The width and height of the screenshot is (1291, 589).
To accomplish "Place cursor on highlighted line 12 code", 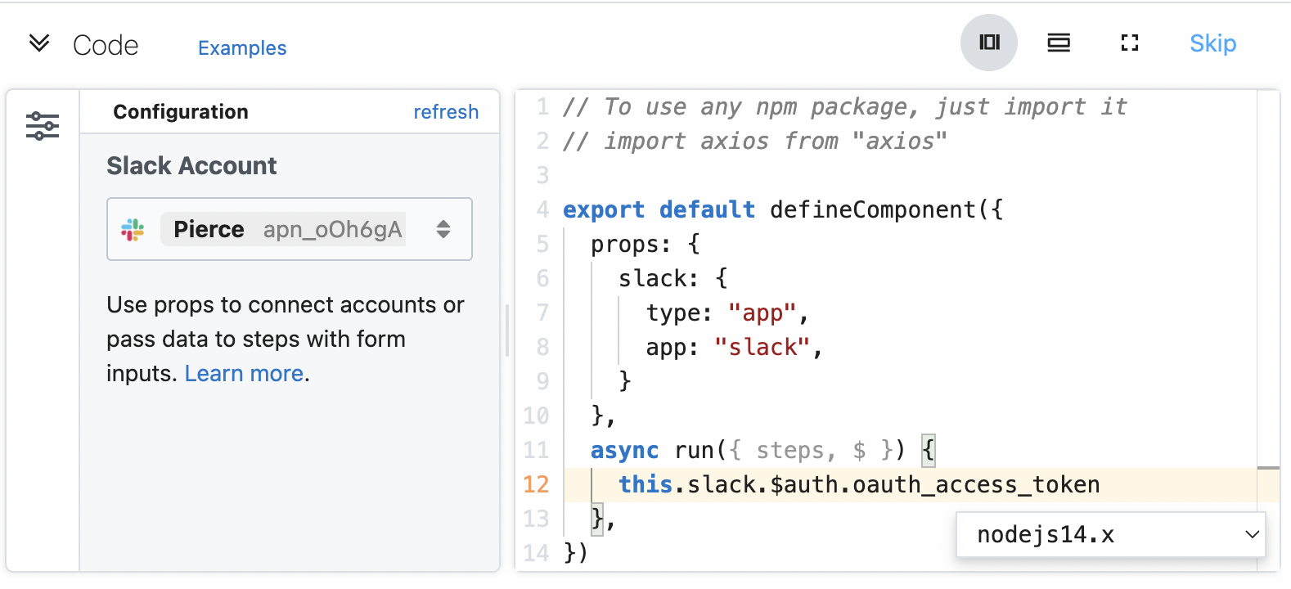I will [x=859, y=484].
